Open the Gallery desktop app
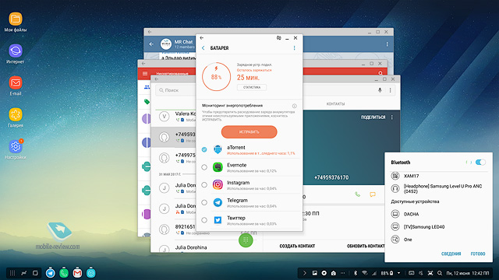 pos(16,114)
